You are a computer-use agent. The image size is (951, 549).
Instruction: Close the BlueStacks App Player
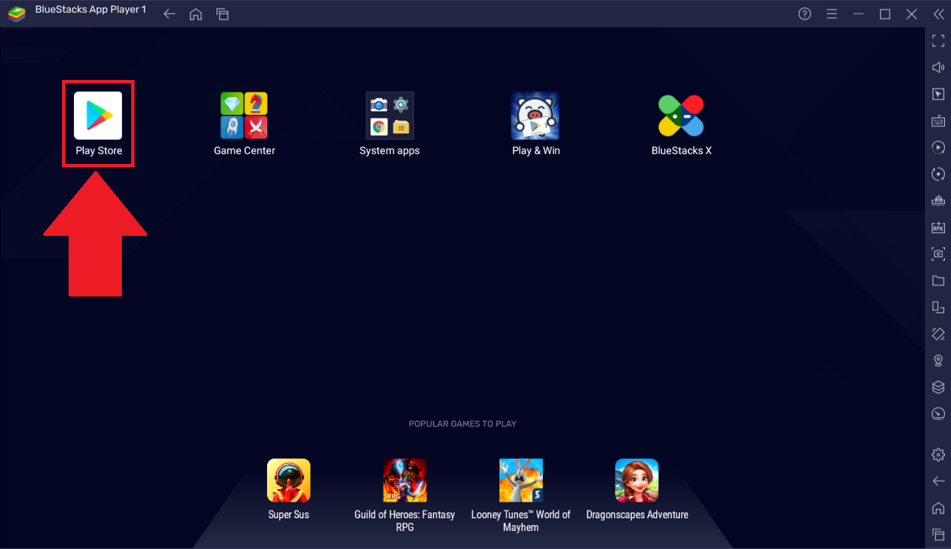[912, 14]
